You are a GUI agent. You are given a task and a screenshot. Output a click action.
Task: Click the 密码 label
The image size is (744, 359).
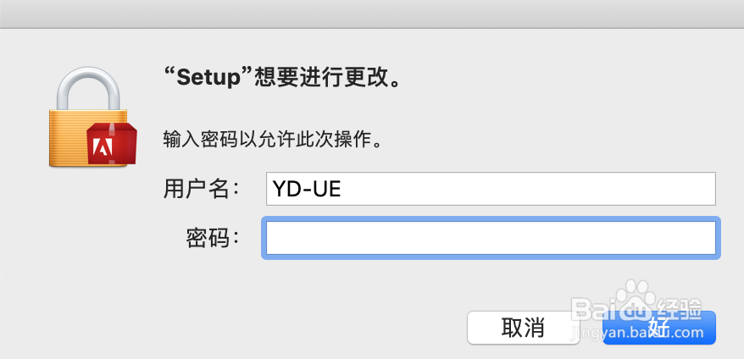click(x=212, y=238)
